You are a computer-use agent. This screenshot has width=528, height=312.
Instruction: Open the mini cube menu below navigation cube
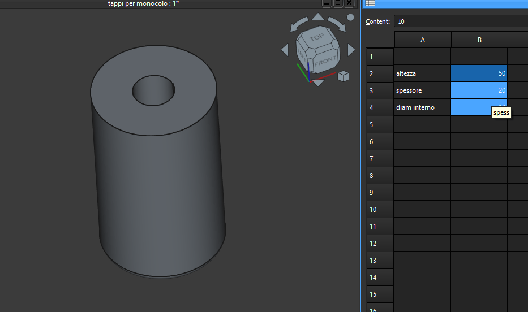(x=343, y=76)
